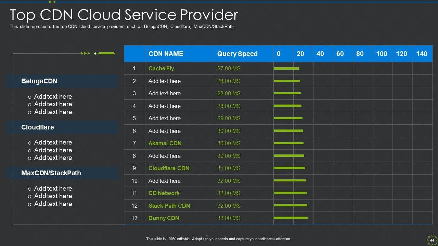This screenshot has height=246, width=438.
Task: Click the "31.00 MS" query speed value
Action: pos(229,168)
